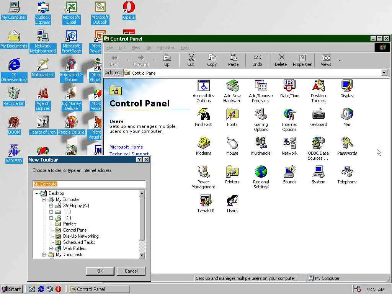Open the Edit menu

tap(122, 47)
